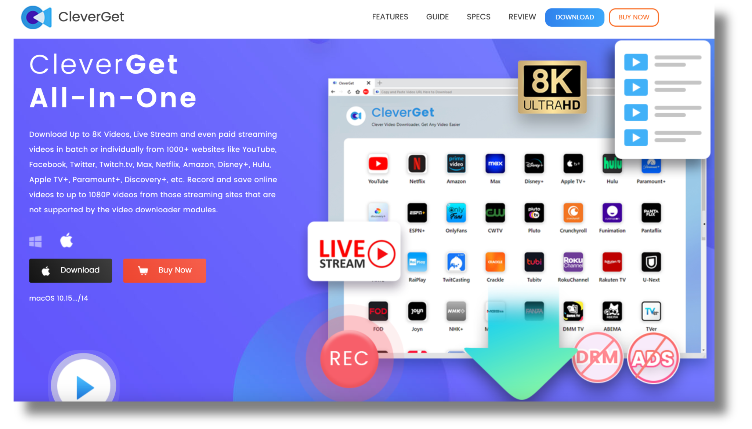Open the GUIDE menu item

click(437, 16)
